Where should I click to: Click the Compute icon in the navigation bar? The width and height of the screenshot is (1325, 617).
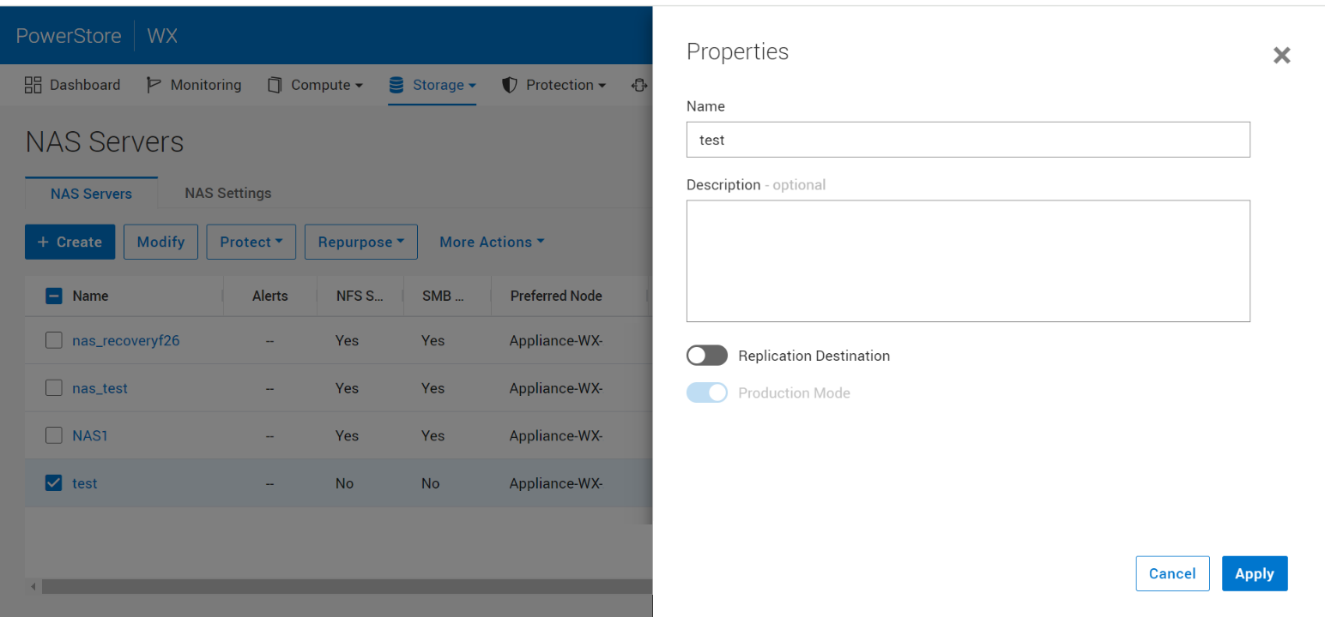(x=275, y=84)
